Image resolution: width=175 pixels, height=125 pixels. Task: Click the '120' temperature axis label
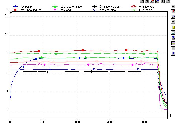coord(7,15)
